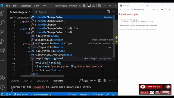The image size is (174, 98).
Task: Switch to the JUPYTER panel tab
Action: tap(28, 81)
